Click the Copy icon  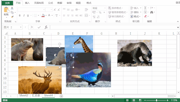(x=12, y=12)
